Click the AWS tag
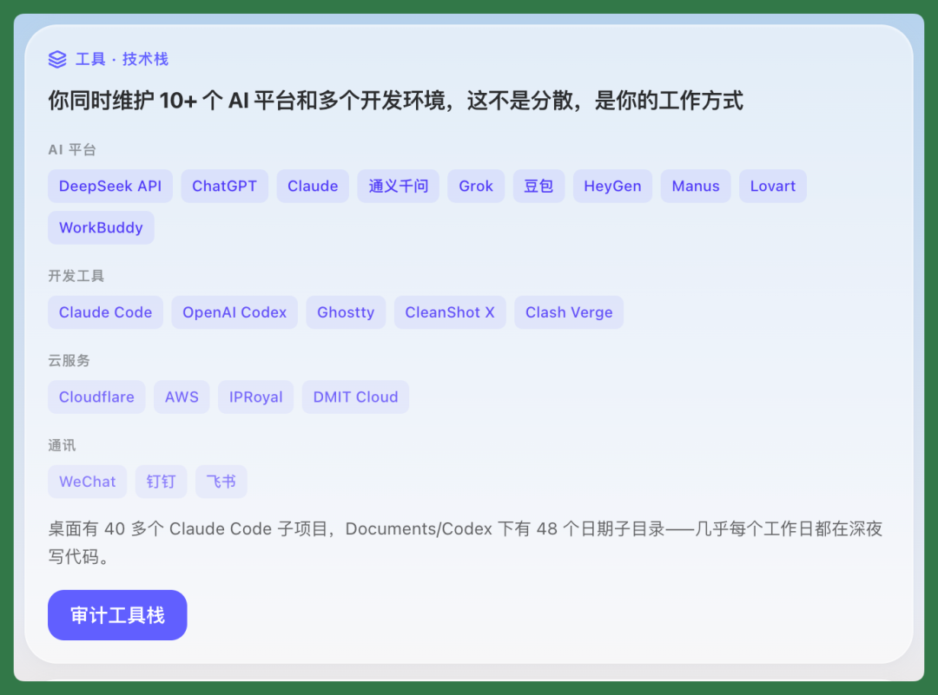This screenshot has width=938, height=695. click(x=182, y=397)
